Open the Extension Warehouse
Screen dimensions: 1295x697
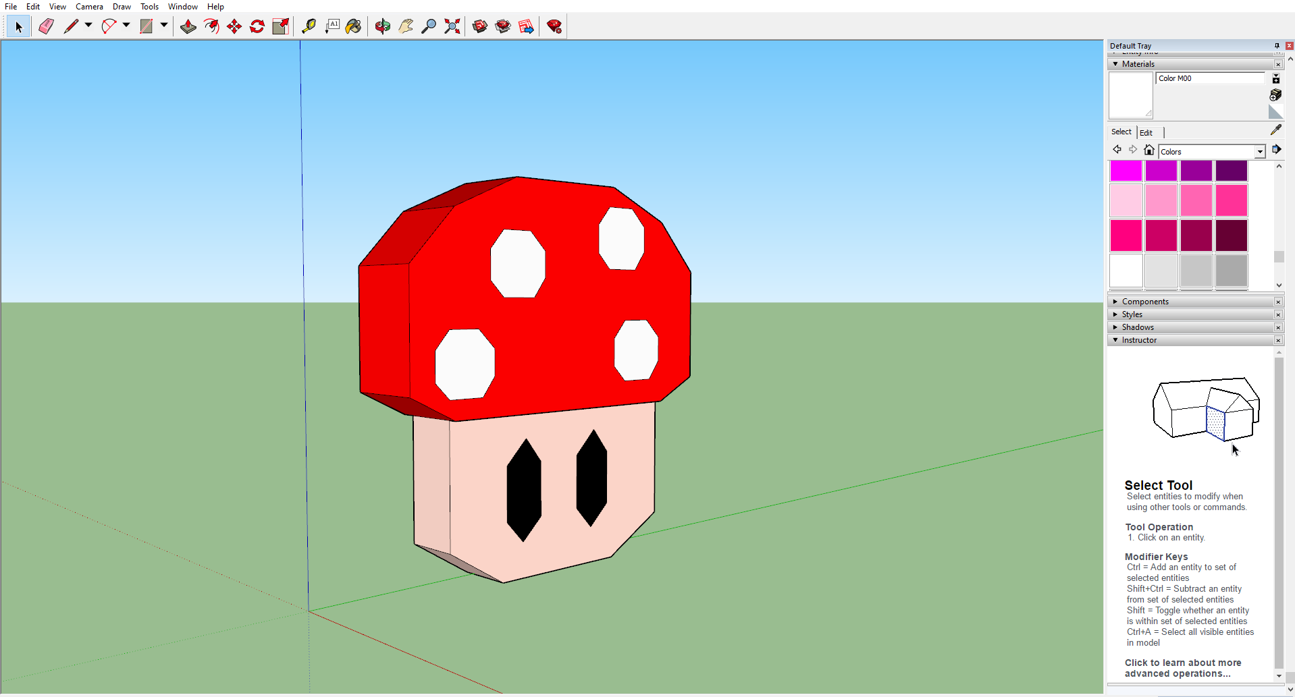point(503,26)
